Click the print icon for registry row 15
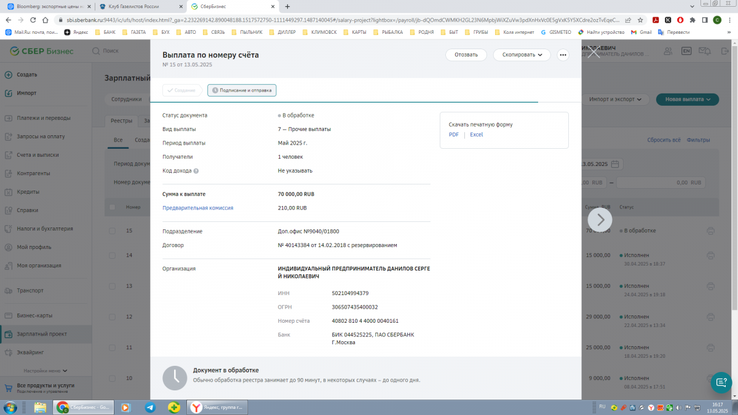738x415 pixels. 711,231
